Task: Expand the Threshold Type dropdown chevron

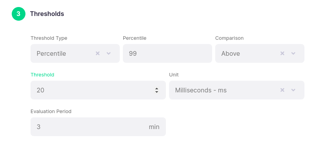Action: click(109, 53)
